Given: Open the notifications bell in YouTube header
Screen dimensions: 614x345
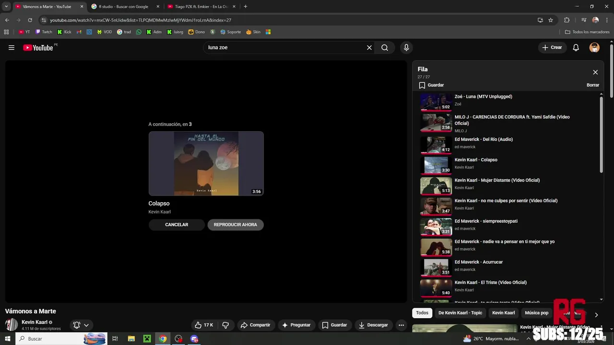Looking at the screenshot, I should pyautogui.click(x=576, y=47).
